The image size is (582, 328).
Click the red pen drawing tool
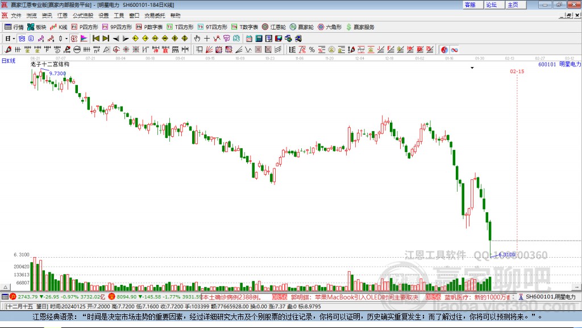8,50
